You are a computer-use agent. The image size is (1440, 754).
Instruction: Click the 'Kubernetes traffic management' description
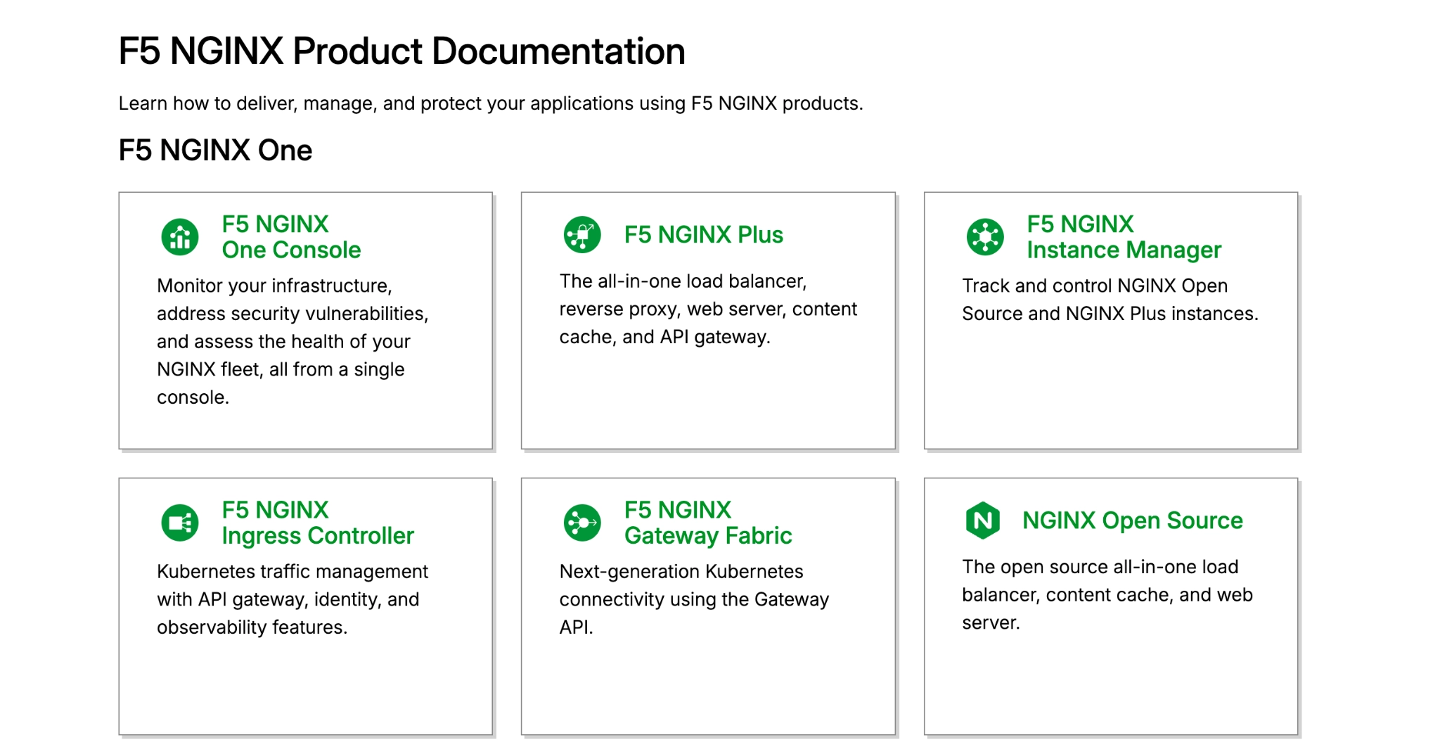pyautogui.click(x=292, y=599)
